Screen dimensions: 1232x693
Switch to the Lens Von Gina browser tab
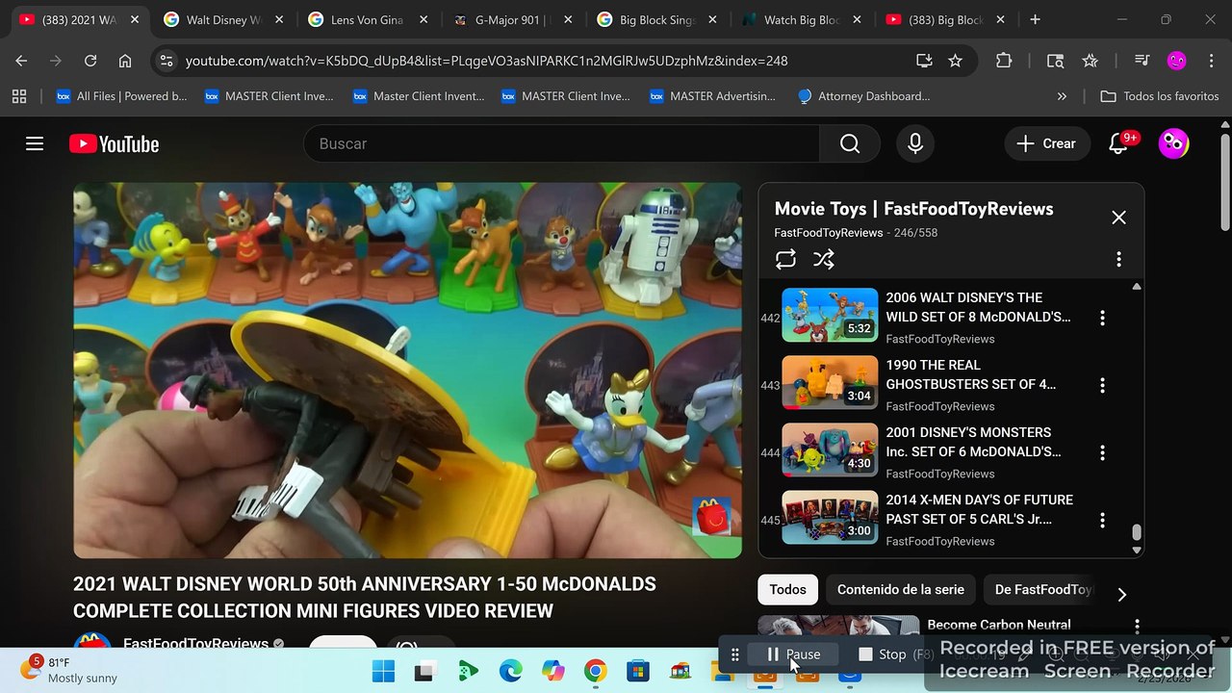point(366,19)
